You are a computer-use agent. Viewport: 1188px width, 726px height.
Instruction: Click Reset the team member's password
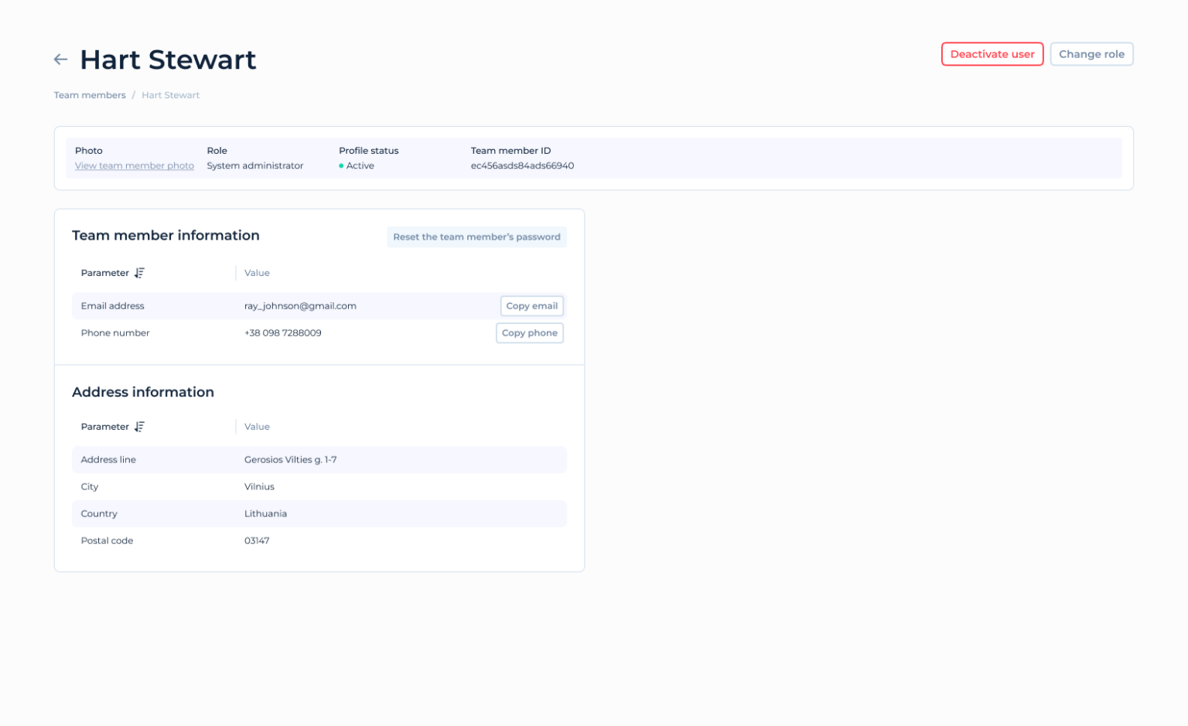[x=476, y=237]
